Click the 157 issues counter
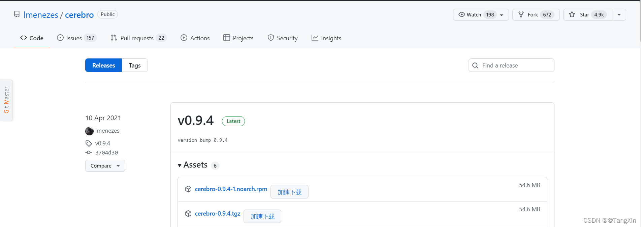641x227 pixels. (90, 38)
